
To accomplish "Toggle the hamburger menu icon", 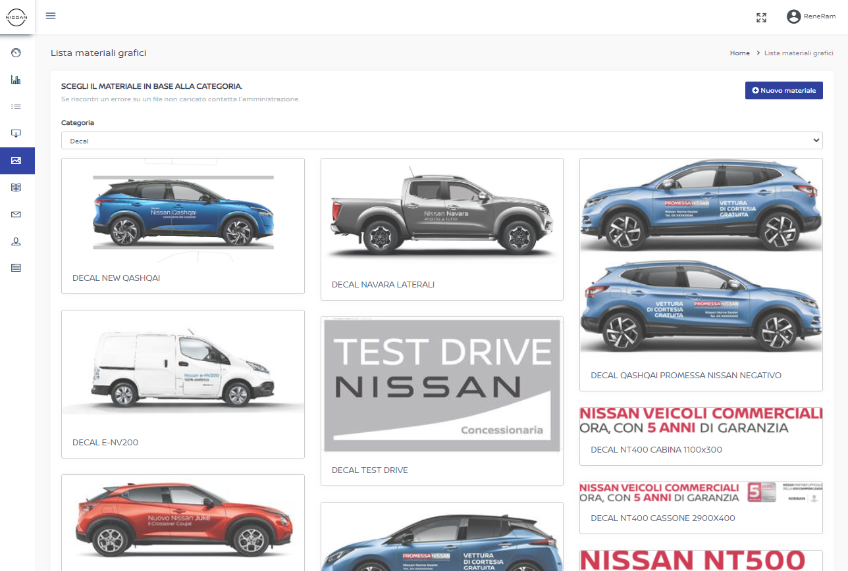I will (x=51, y=16).
